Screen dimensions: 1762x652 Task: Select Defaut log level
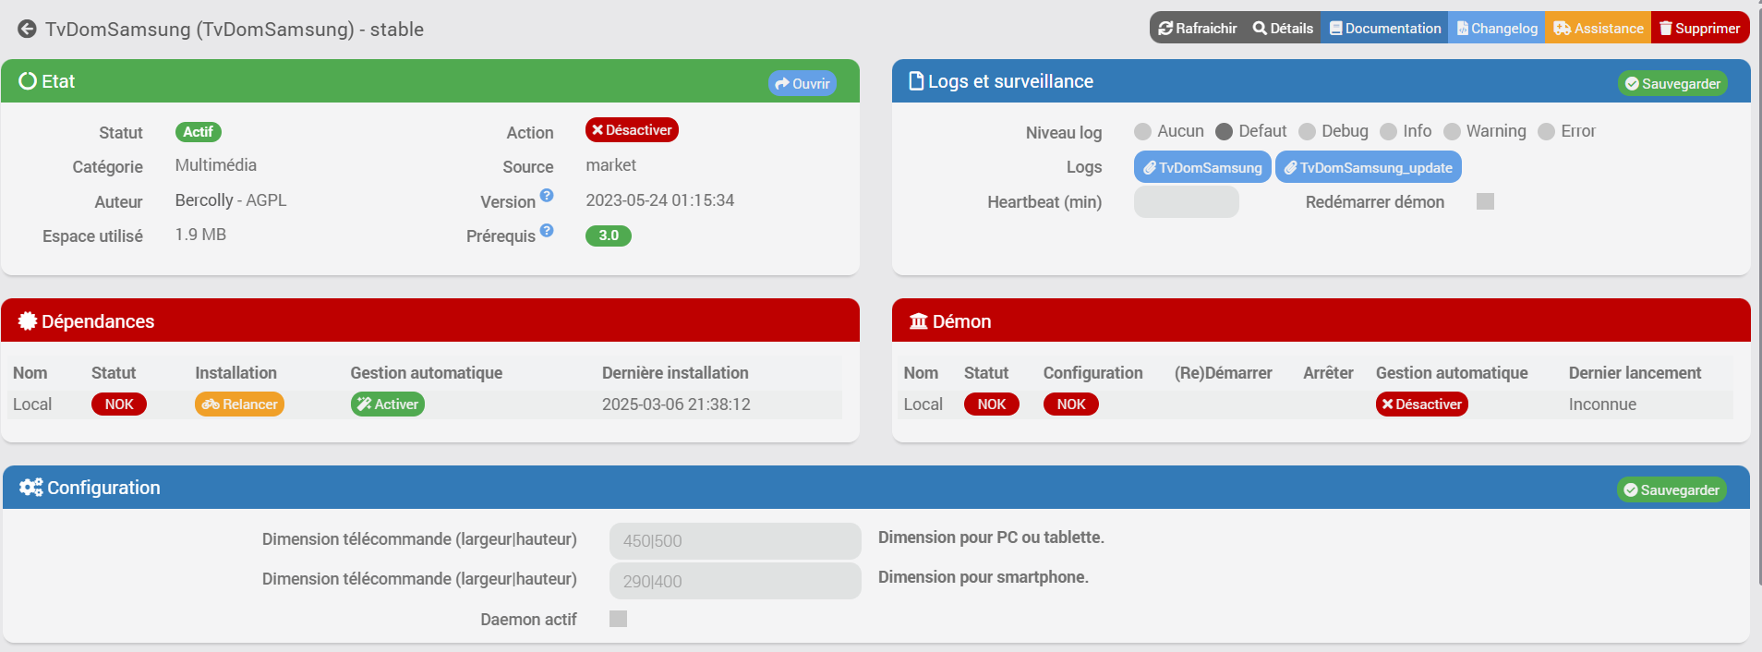pos(1224,131)
